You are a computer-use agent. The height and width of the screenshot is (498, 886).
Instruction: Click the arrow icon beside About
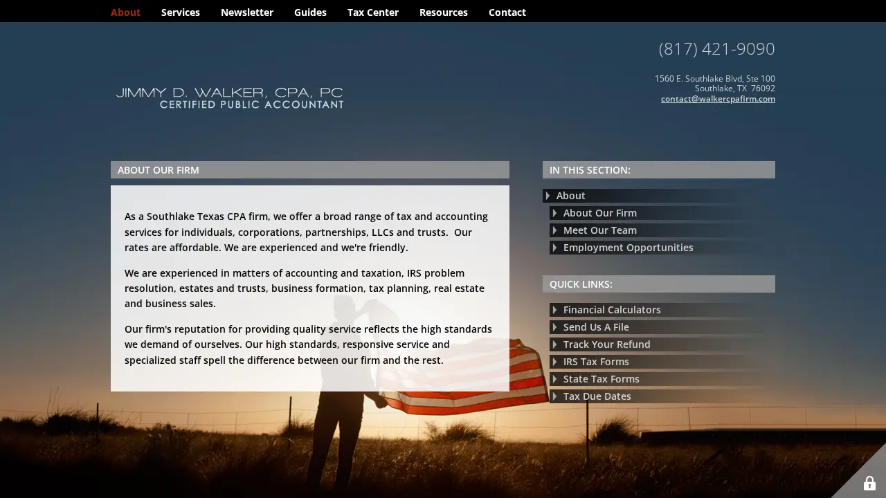548,196
